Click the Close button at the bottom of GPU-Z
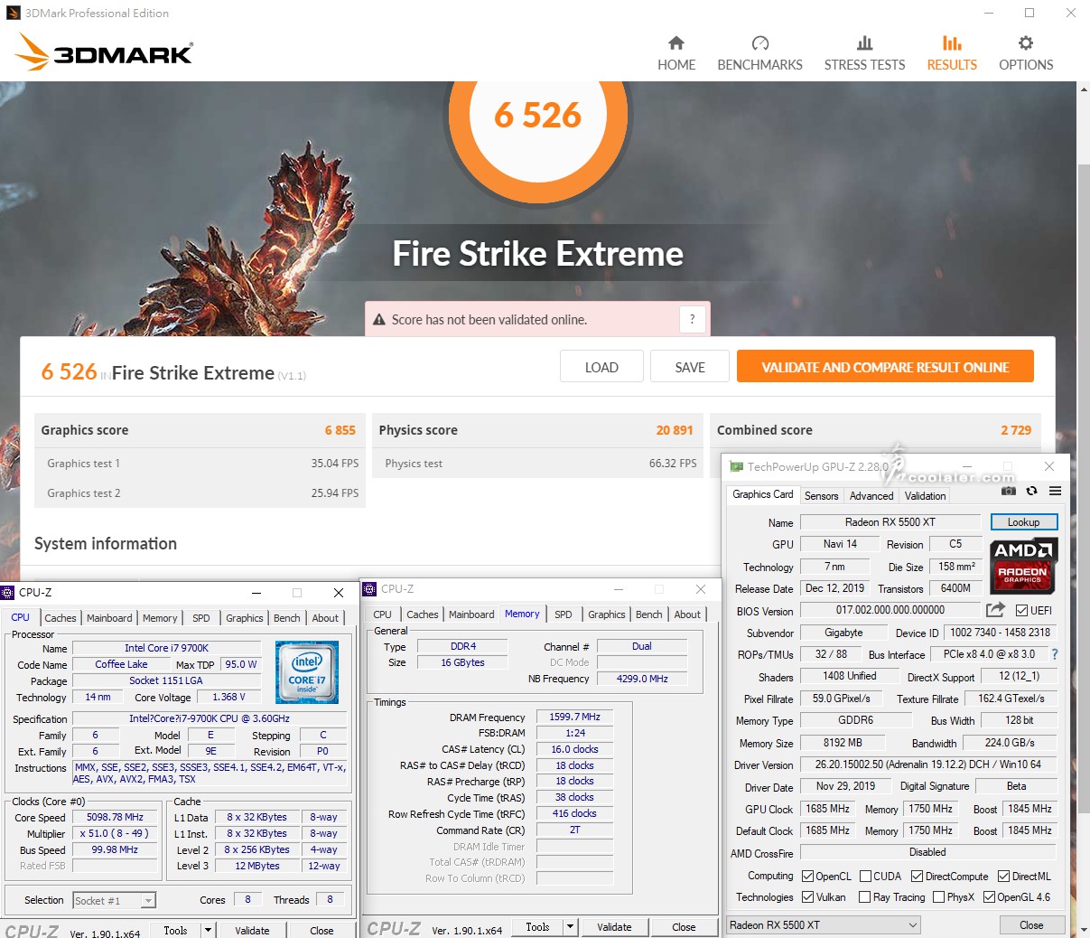This screenshot has height=938, width=1090. point(1031,924)
